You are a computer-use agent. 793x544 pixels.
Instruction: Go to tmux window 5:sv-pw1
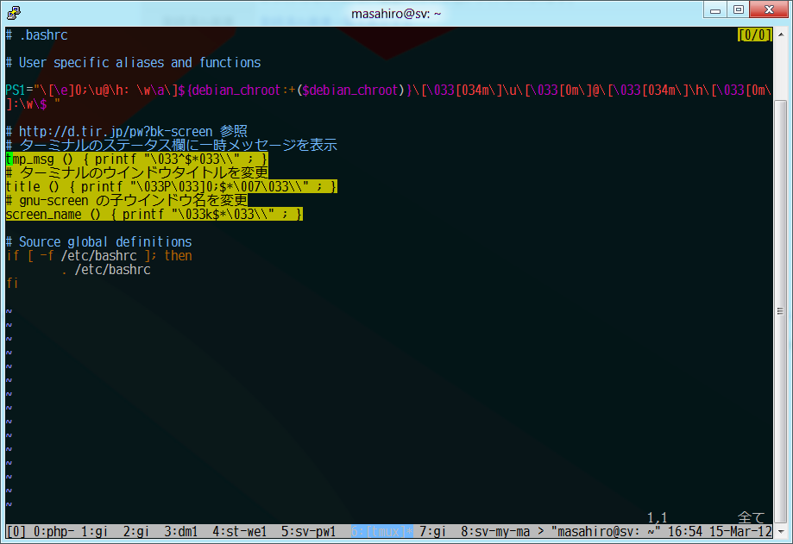(309, 531)
